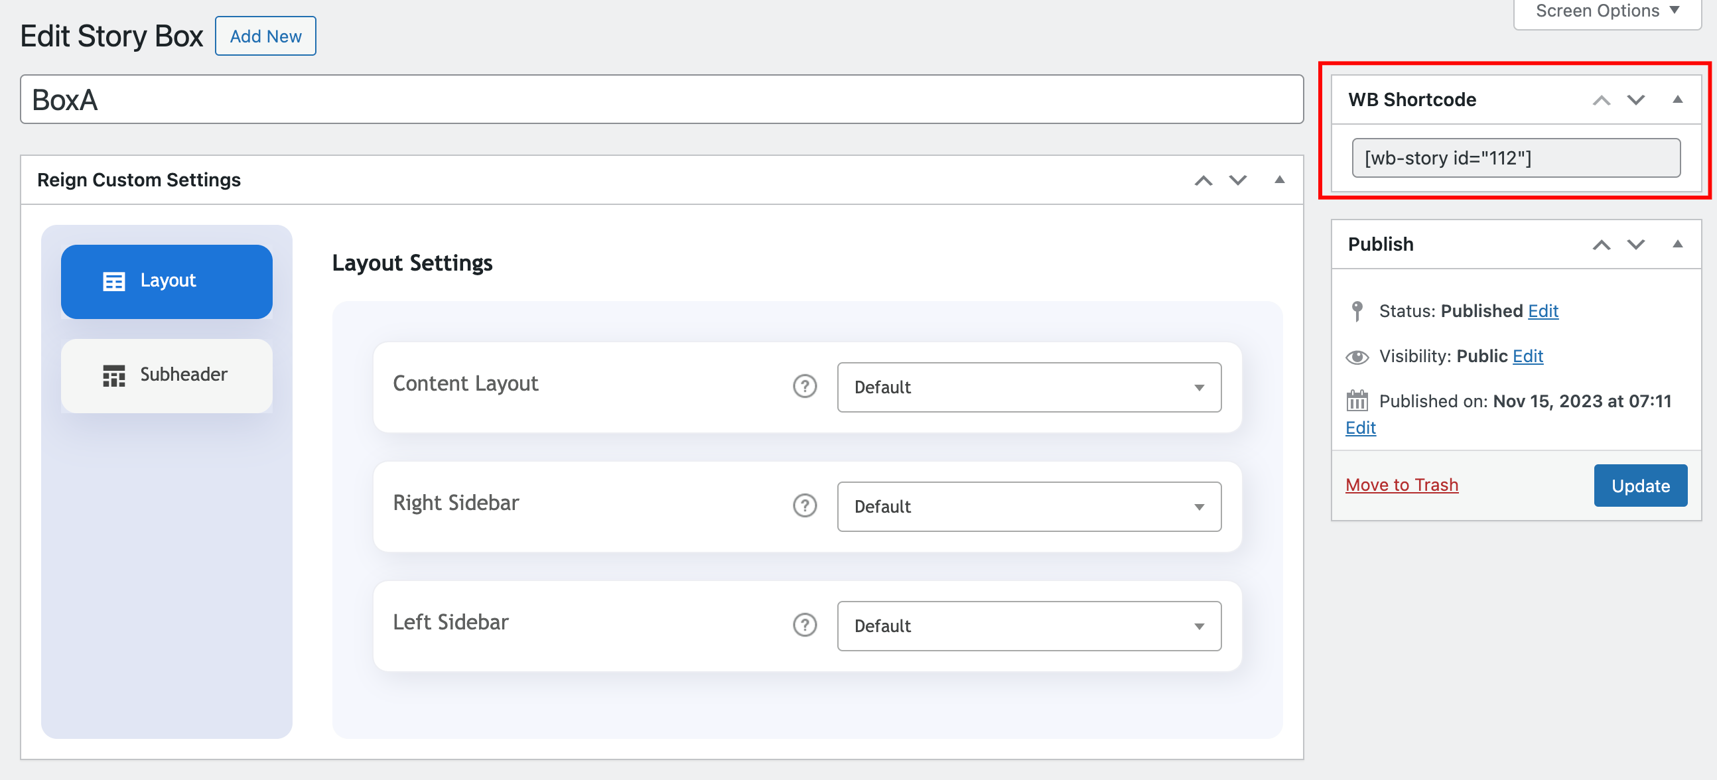Move Publish panel up
The height and width of the screenshot is (780, 1717).
pos(1601,245)
